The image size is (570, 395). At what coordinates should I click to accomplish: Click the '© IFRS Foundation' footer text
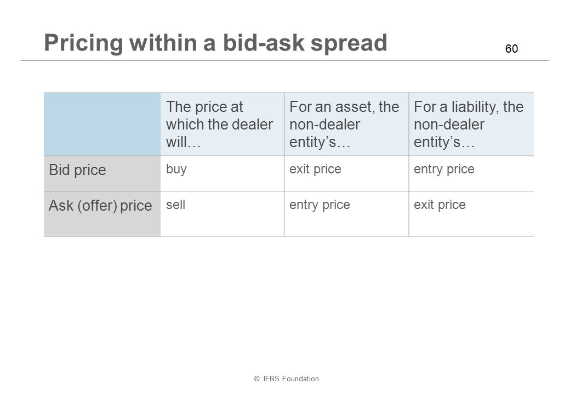pyautogui.click(x=287, y=379)
